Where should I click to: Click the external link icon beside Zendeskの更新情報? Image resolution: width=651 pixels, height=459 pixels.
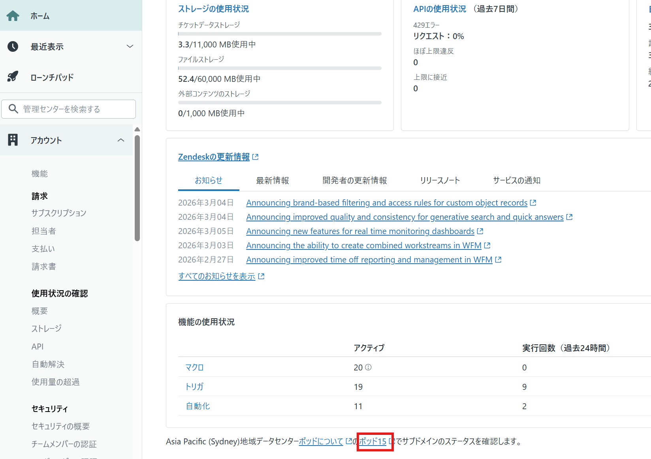pos(255,157)
